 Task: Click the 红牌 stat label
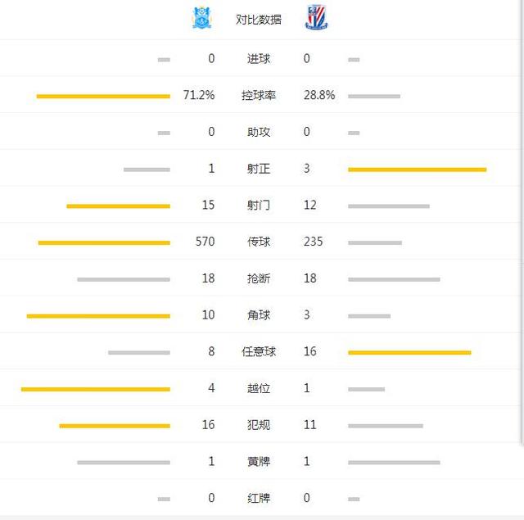click(259, 498)
